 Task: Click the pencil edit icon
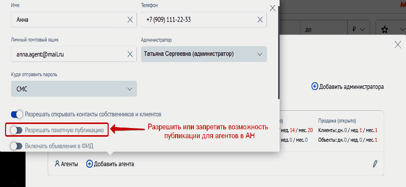pos(375,164)
